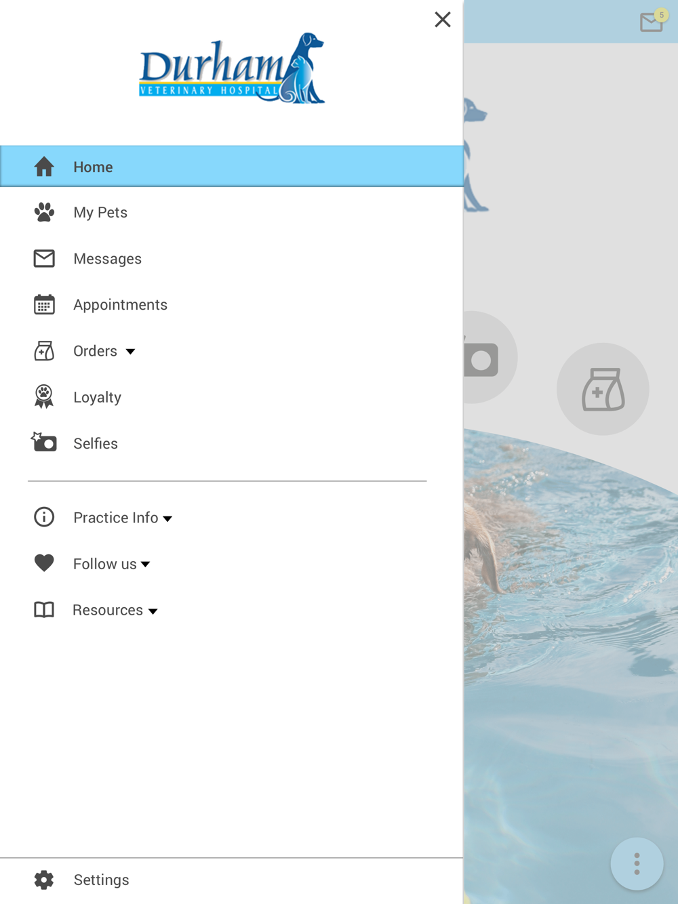Open the three-dot floating action button

(637, 864)
